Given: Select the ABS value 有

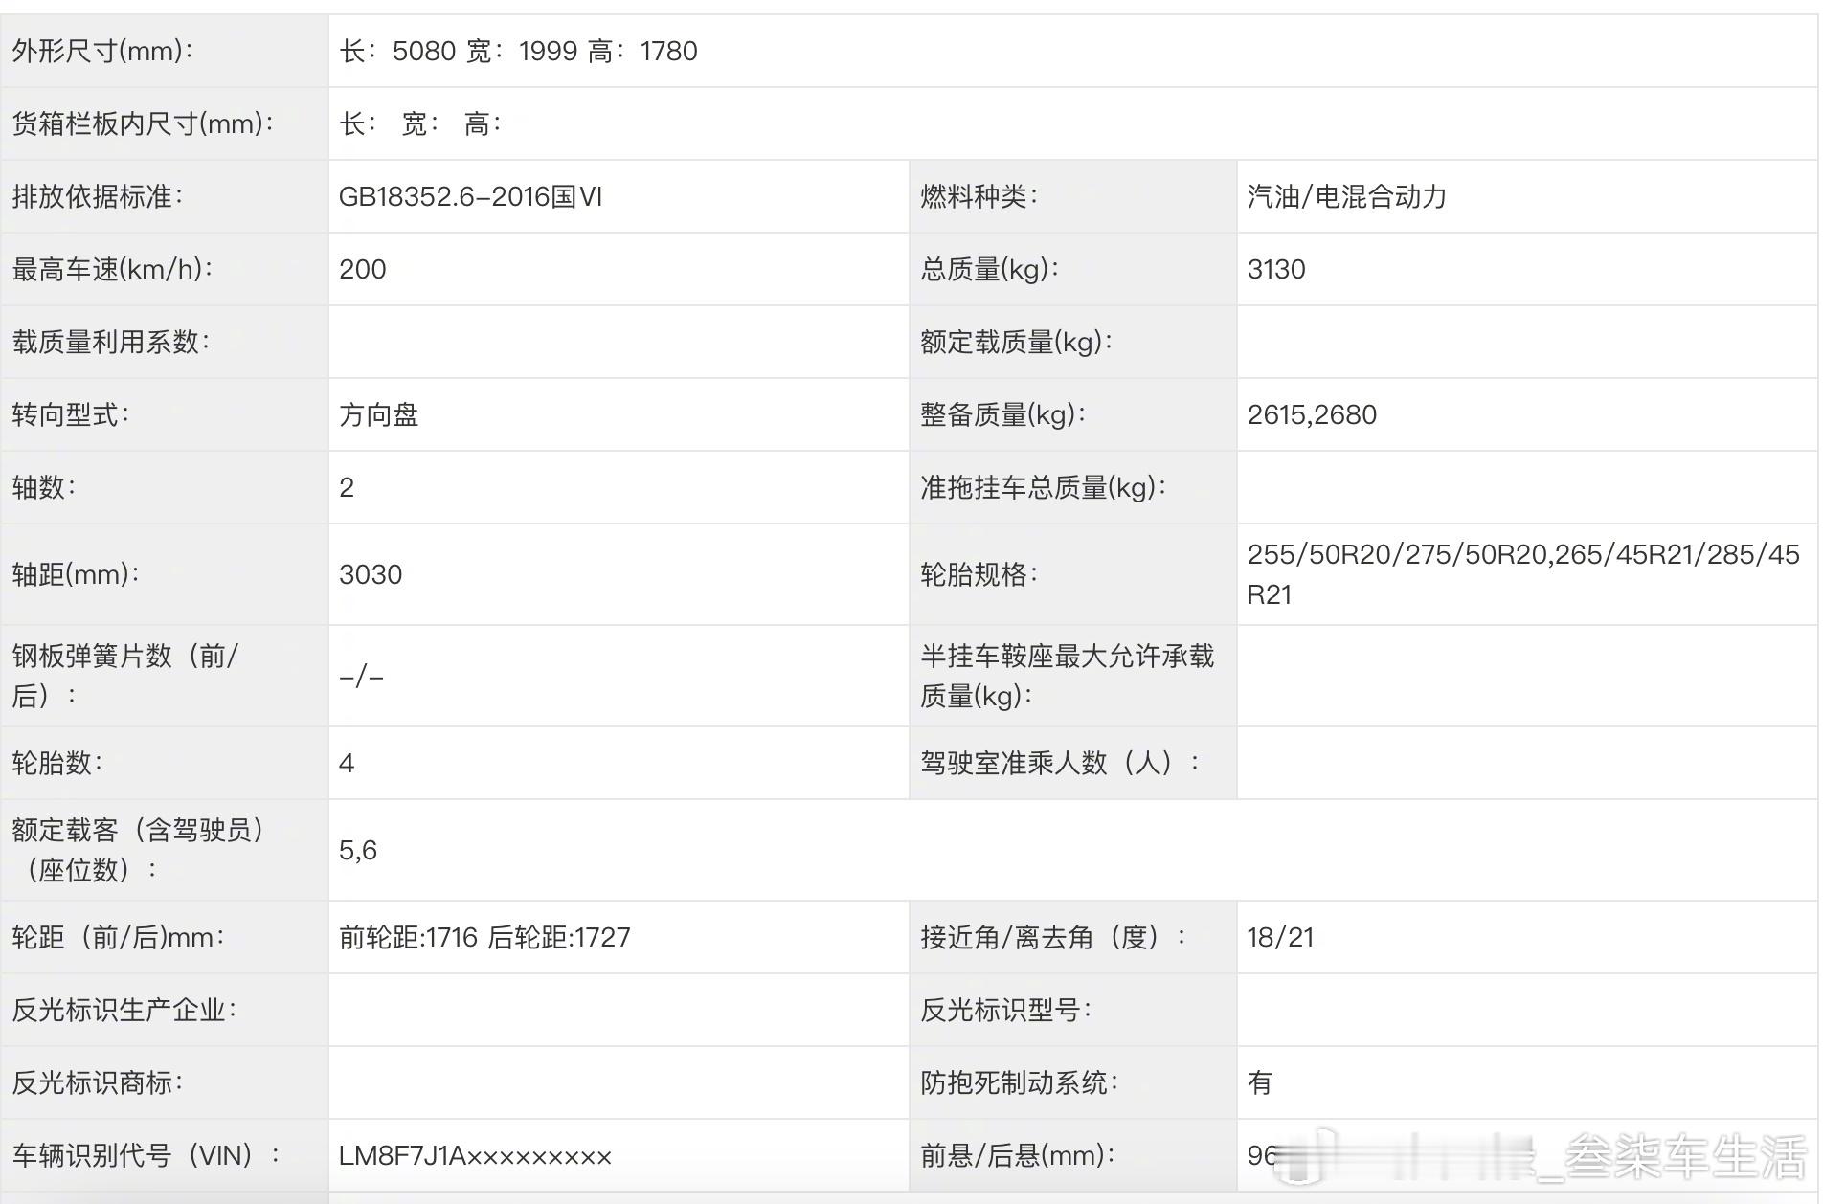Looking at the screenshot, I should pyautogui.click(x=1260, y=1082).
